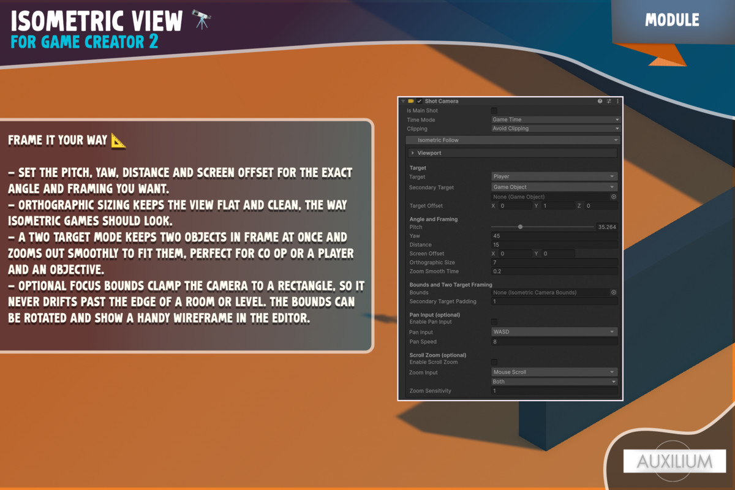Click the Zoom Smooth Time input field
735x490 pixels.
(554, 271)
